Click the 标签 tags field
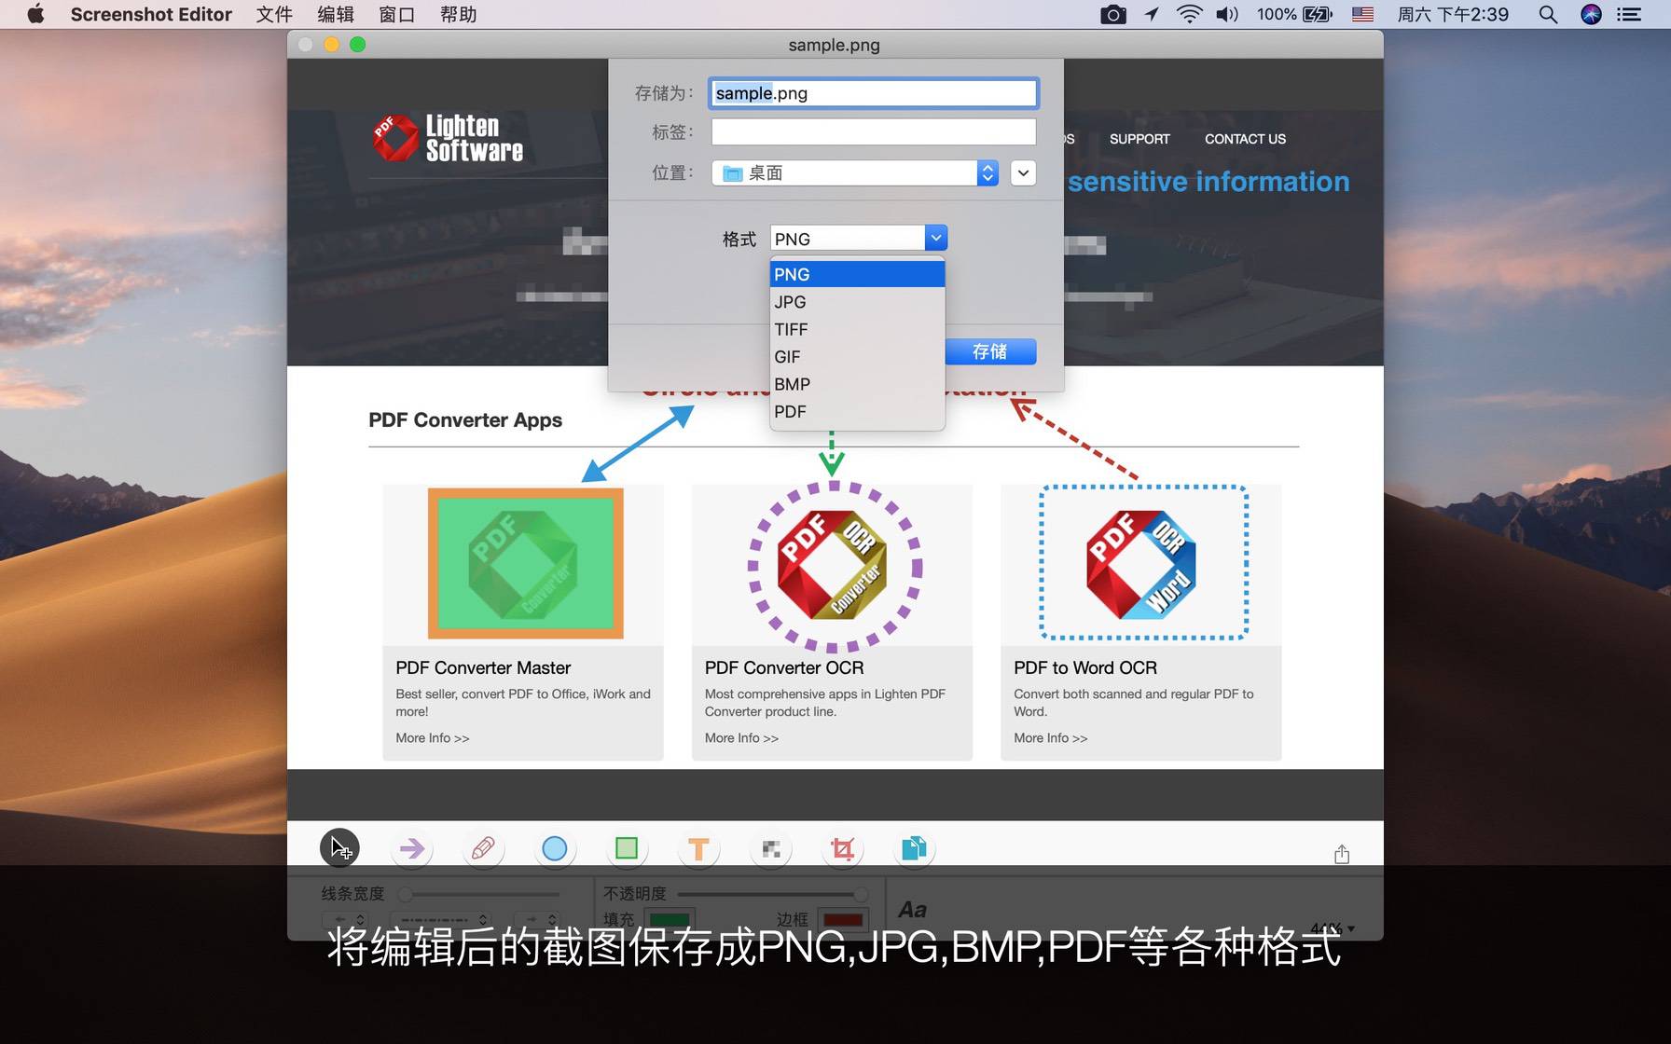The width and height of the screenshot is (1671, 1044). (874, 131)
